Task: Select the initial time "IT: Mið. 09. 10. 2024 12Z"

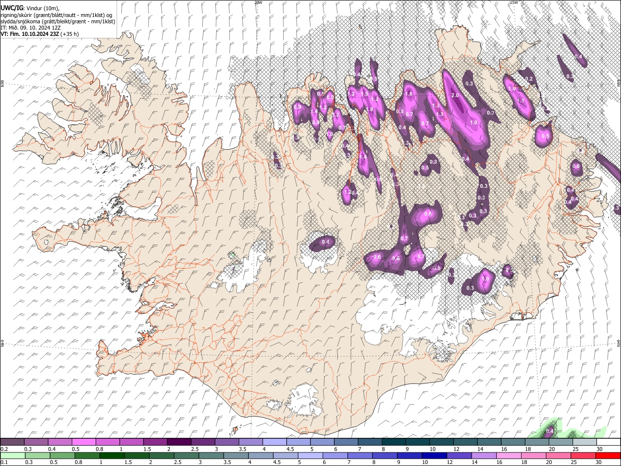Action: (31, 28)
